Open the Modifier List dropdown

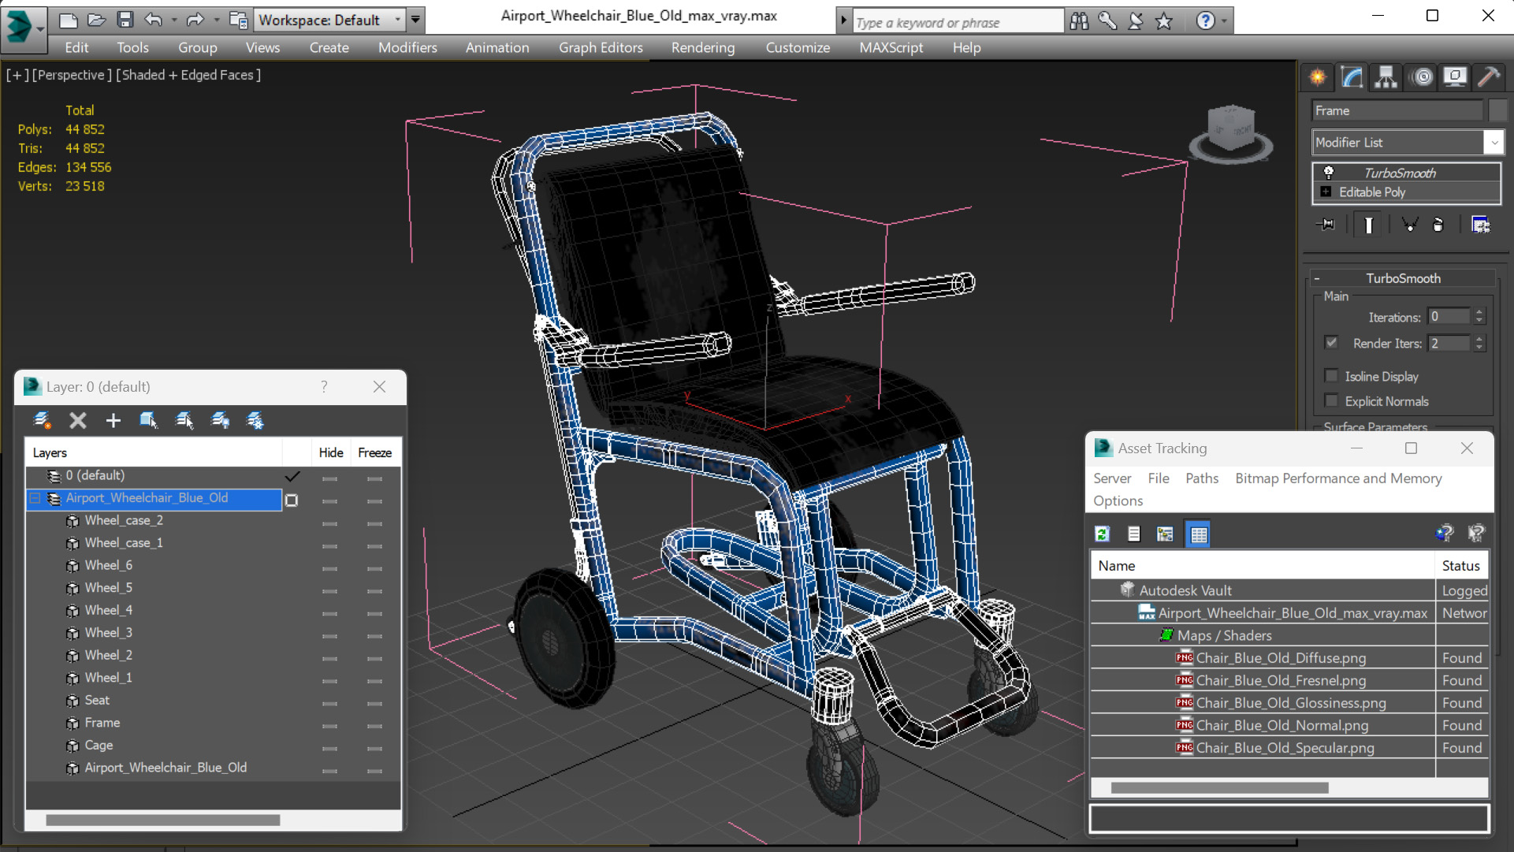1494,143
